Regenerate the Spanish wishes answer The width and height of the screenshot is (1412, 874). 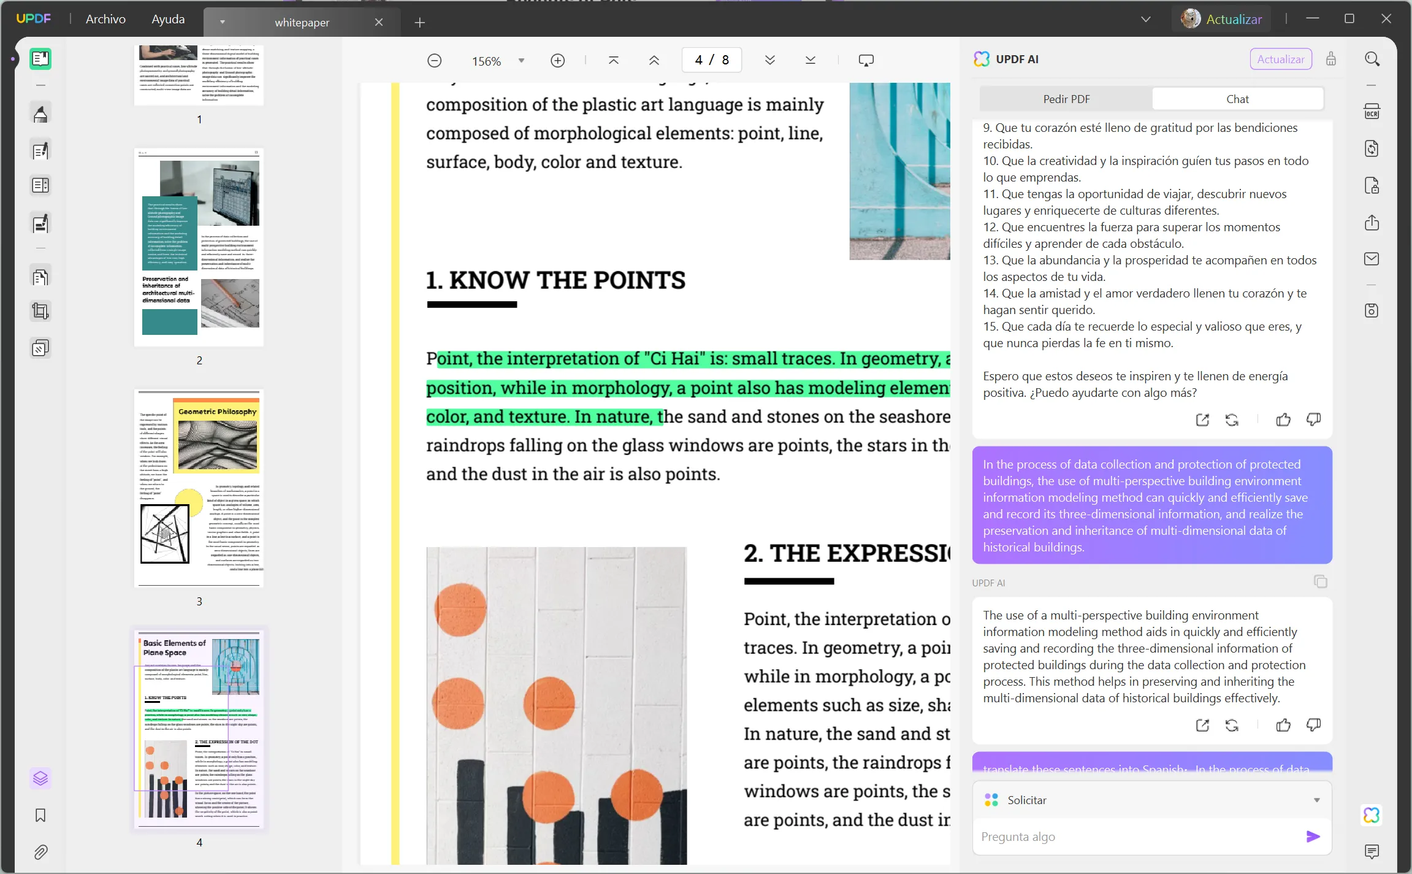pyautogui.click(x=1232, y=420)
